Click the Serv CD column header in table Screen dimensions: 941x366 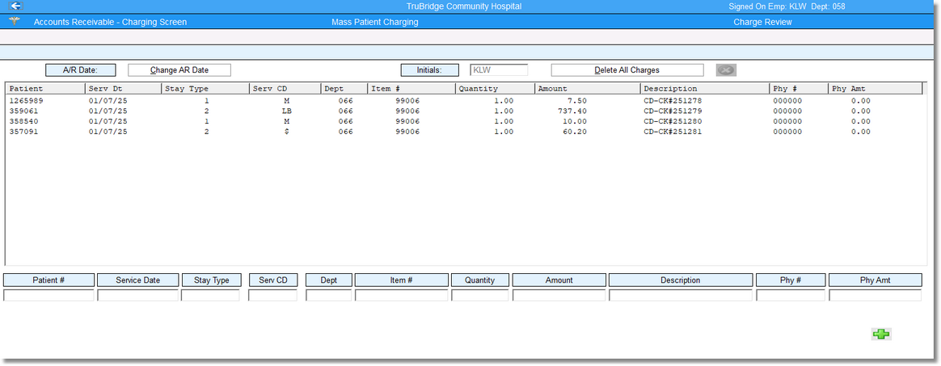tap(285, 89)
